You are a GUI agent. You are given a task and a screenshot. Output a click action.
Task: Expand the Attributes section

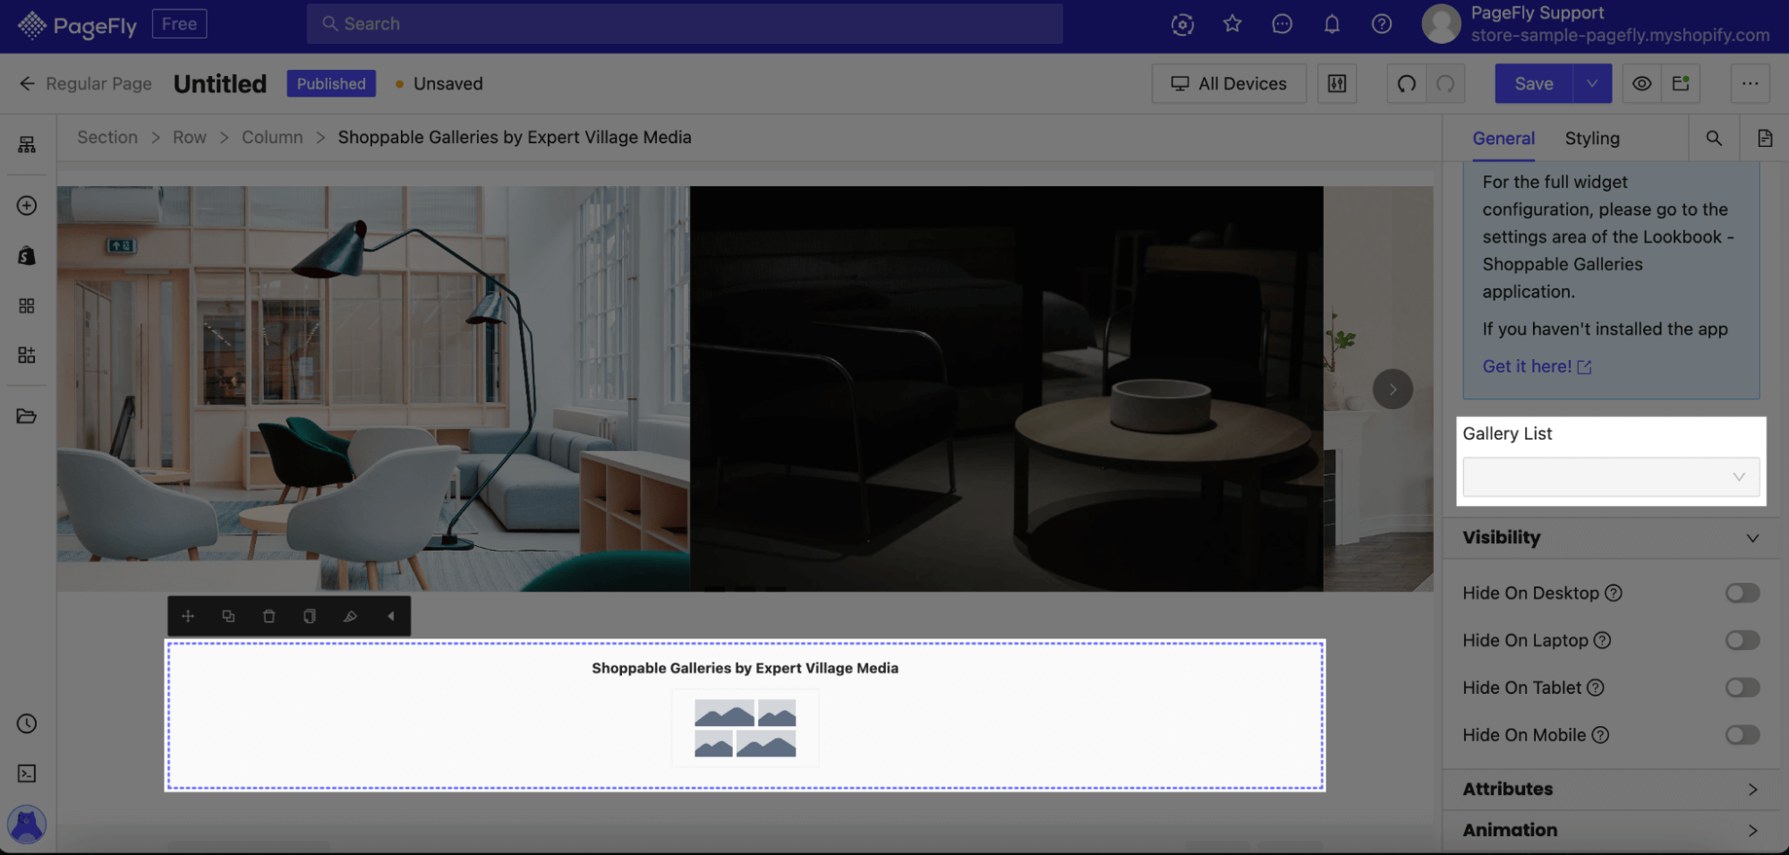[1611, 790]
